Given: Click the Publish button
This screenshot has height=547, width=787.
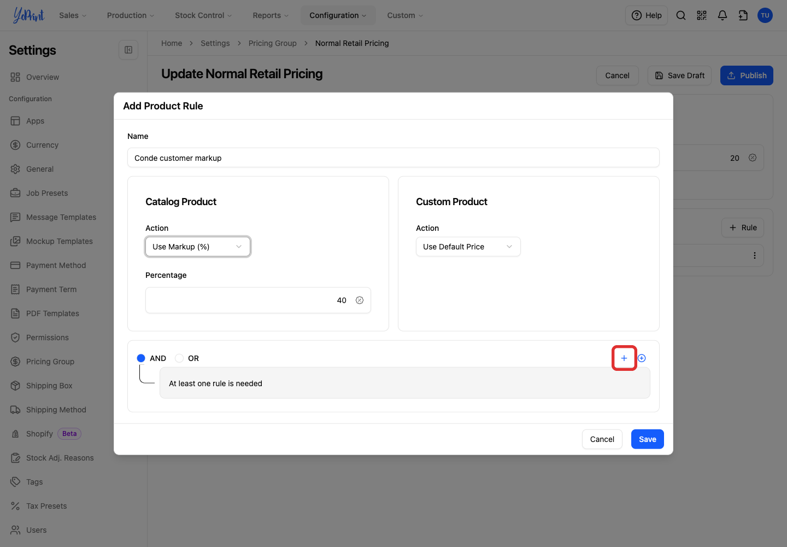Looking at the screenshot, I should point(747,75).
